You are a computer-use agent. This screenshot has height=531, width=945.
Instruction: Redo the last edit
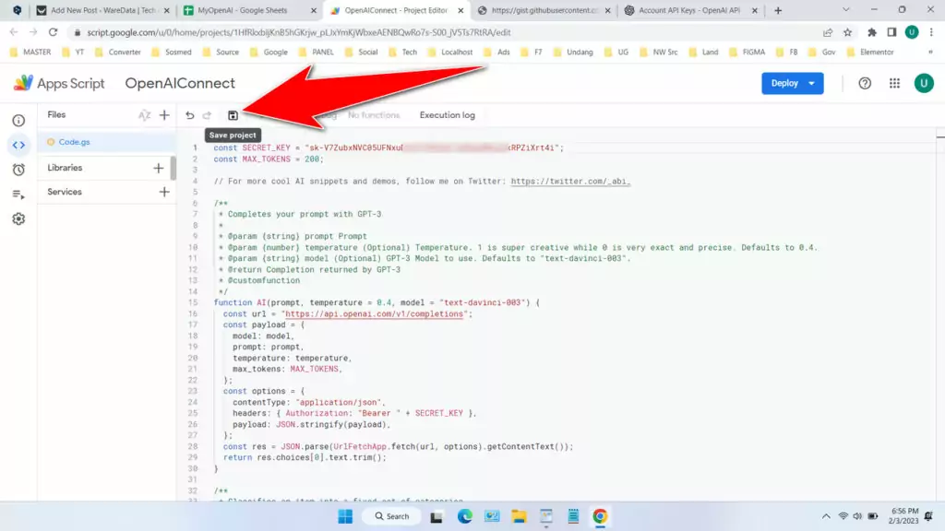coord(208,115)
